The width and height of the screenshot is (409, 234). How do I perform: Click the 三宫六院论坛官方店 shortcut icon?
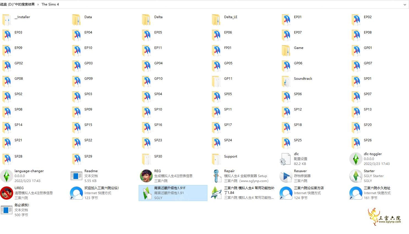286,193
